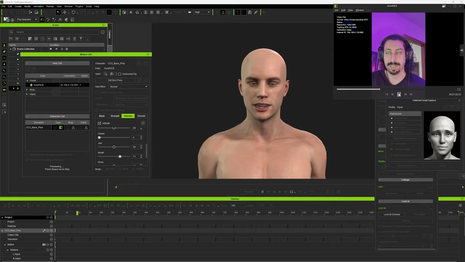Image resolution: width=465 pixels, height=262 pixels.
Task: Open the High quality dropdown
Action: point(202,12)
